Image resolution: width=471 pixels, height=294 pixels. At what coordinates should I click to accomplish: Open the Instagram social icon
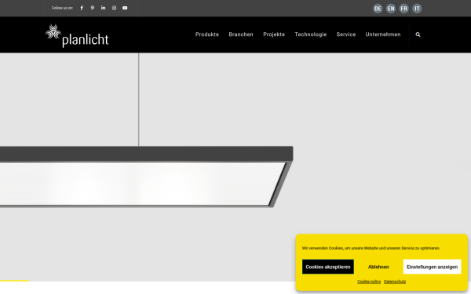[114, 8]
